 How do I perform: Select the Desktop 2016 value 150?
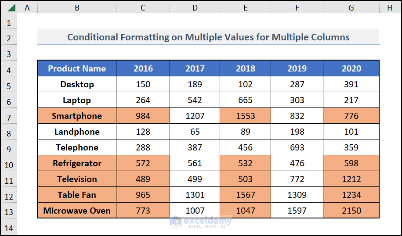click(143, 84)
